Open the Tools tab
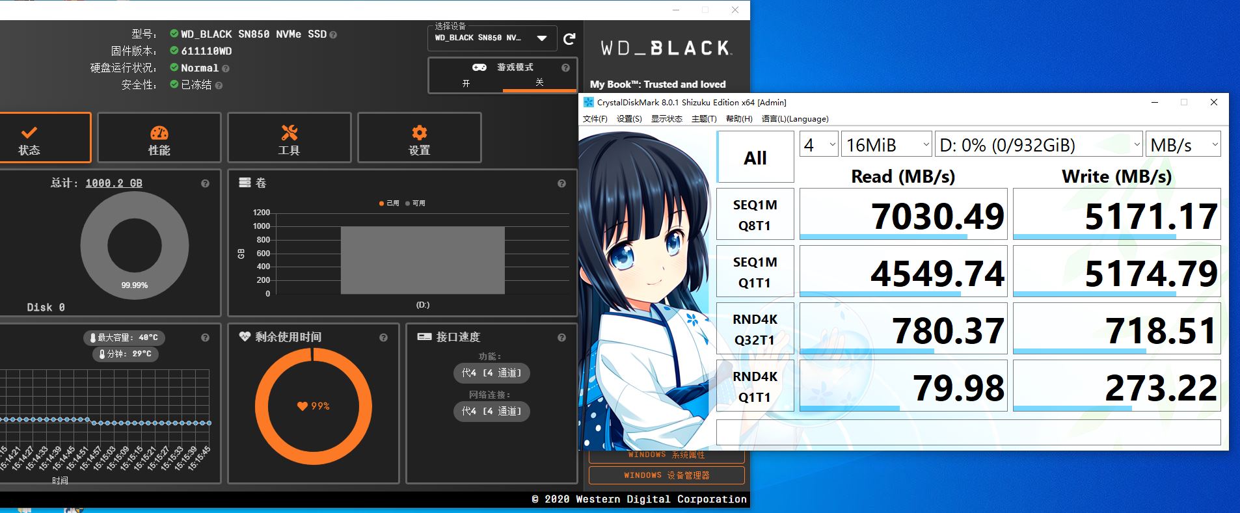The width and height of the screenshot is (1240, 513). (x=290, y=137)
